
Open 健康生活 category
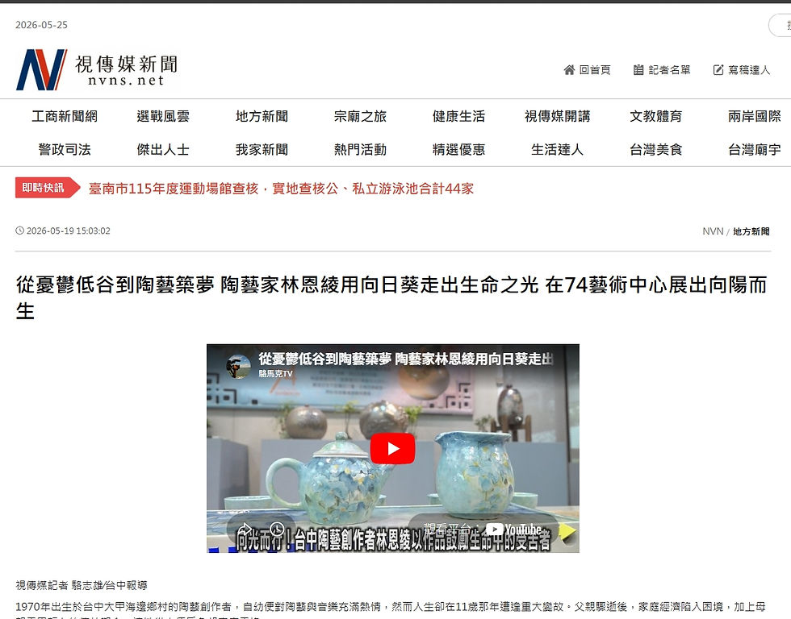point(458,116)
